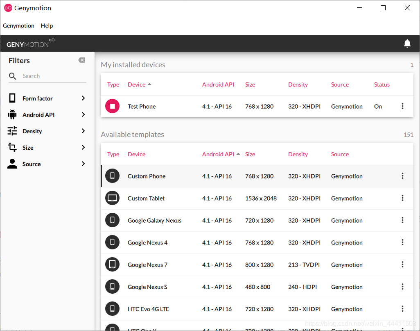Click the 240 - HDPI density cell

(x=303, y=287)
